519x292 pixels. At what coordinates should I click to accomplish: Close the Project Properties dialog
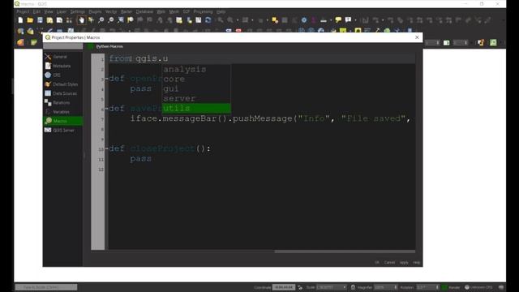coord(417,37)
